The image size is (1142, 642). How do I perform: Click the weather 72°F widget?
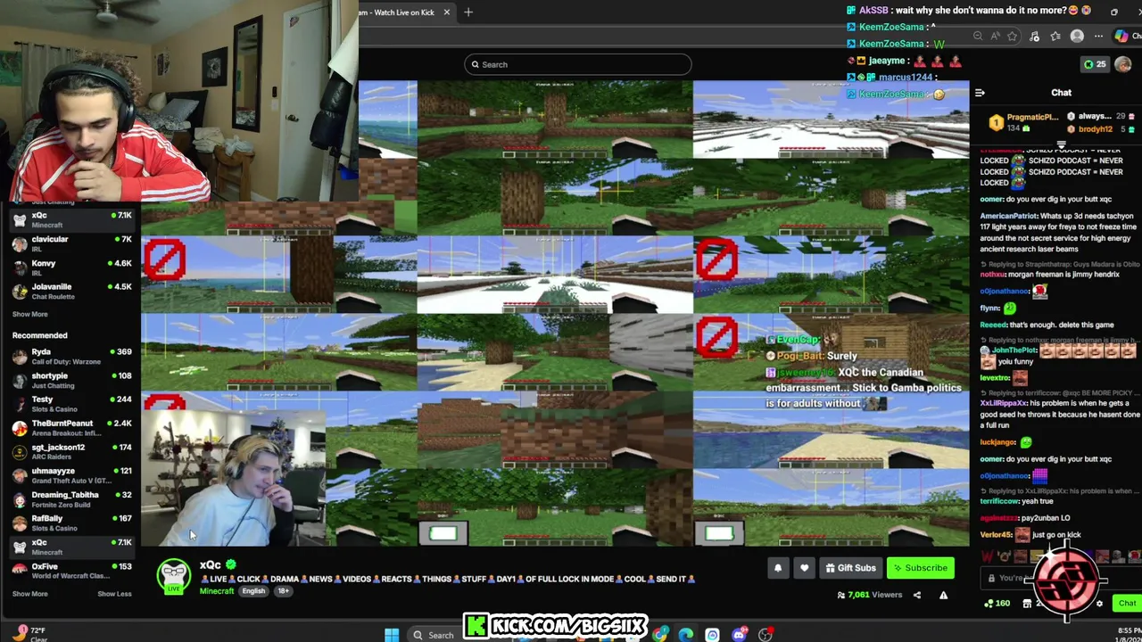click(x=31, y=634)
